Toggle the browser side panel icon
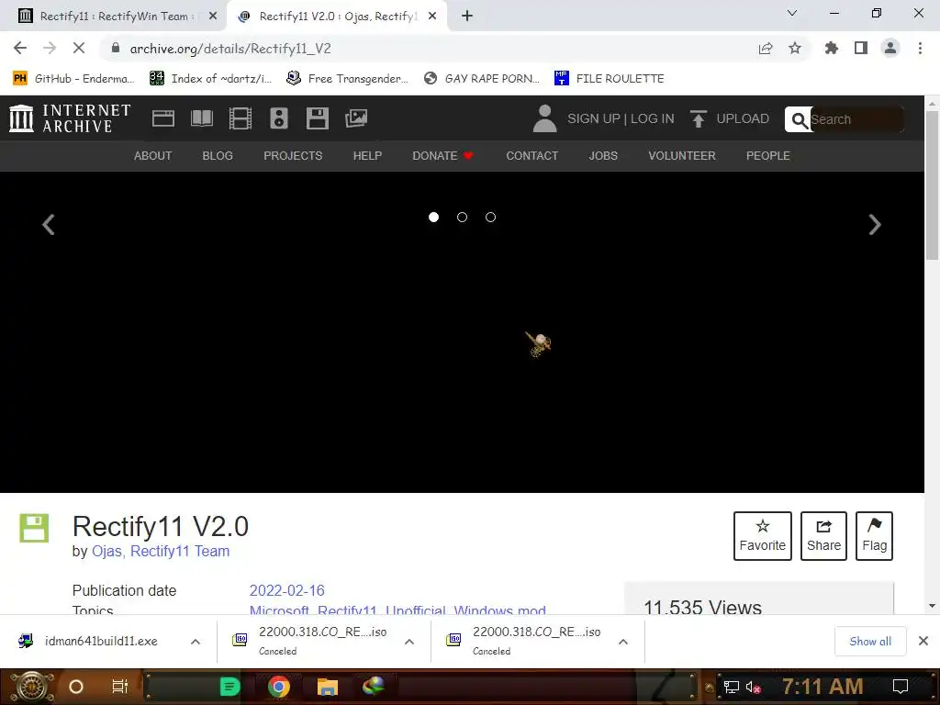940x705 pixels. (x=861, y=48)
